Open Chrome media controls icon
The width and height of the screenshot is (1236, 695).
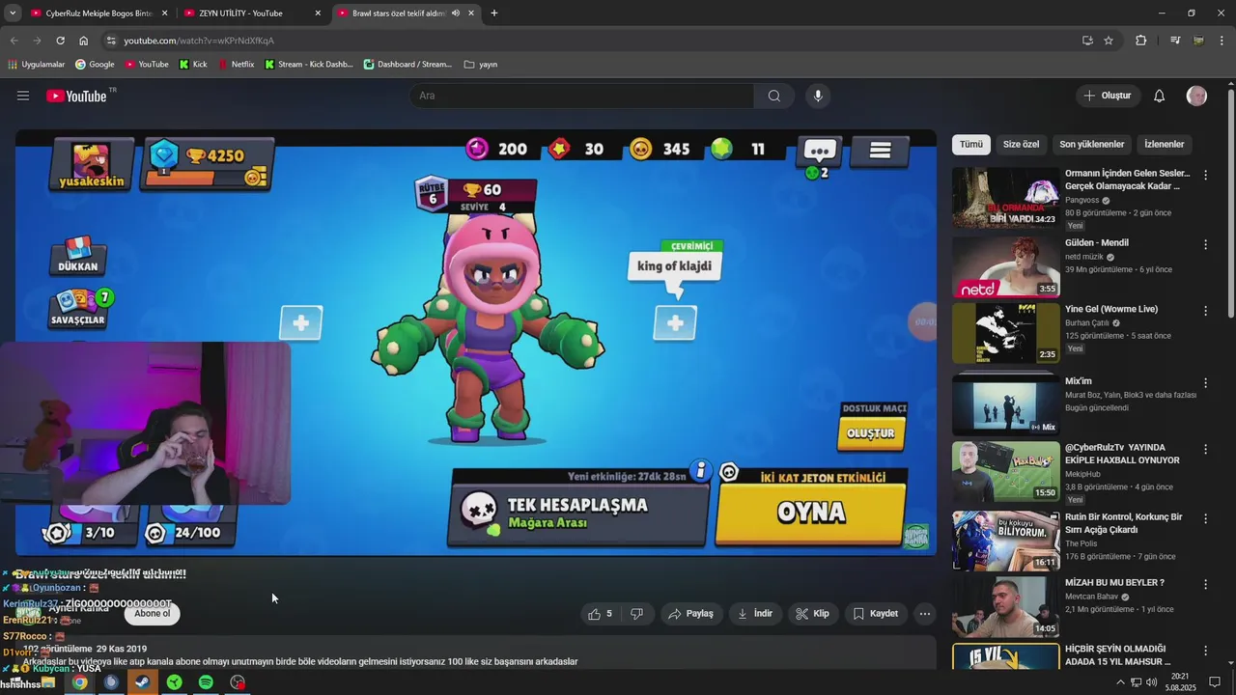coord(1175,41)
